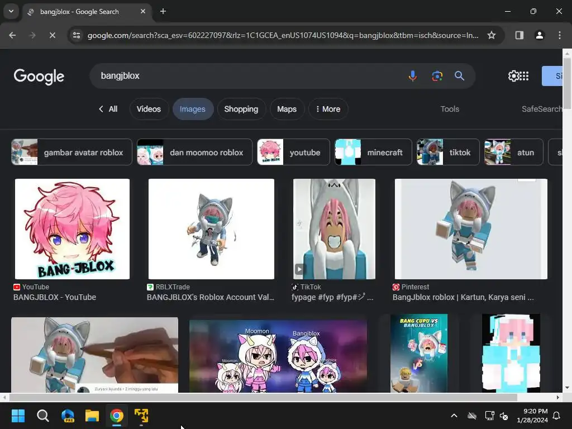Open the Moomon and Bangjblox chibi image
This screenshot has width=572, height=429.
[278, 356]
